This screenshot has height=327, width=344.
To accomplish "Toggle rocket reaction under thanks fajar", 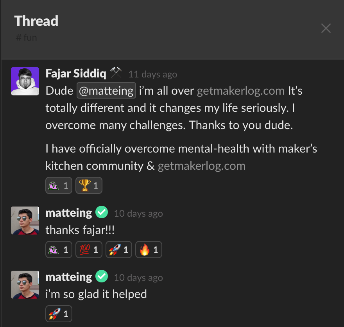I will point(119,250).
